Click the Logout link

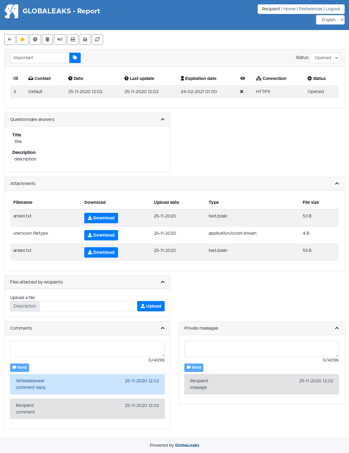click(x=333, y=9)
